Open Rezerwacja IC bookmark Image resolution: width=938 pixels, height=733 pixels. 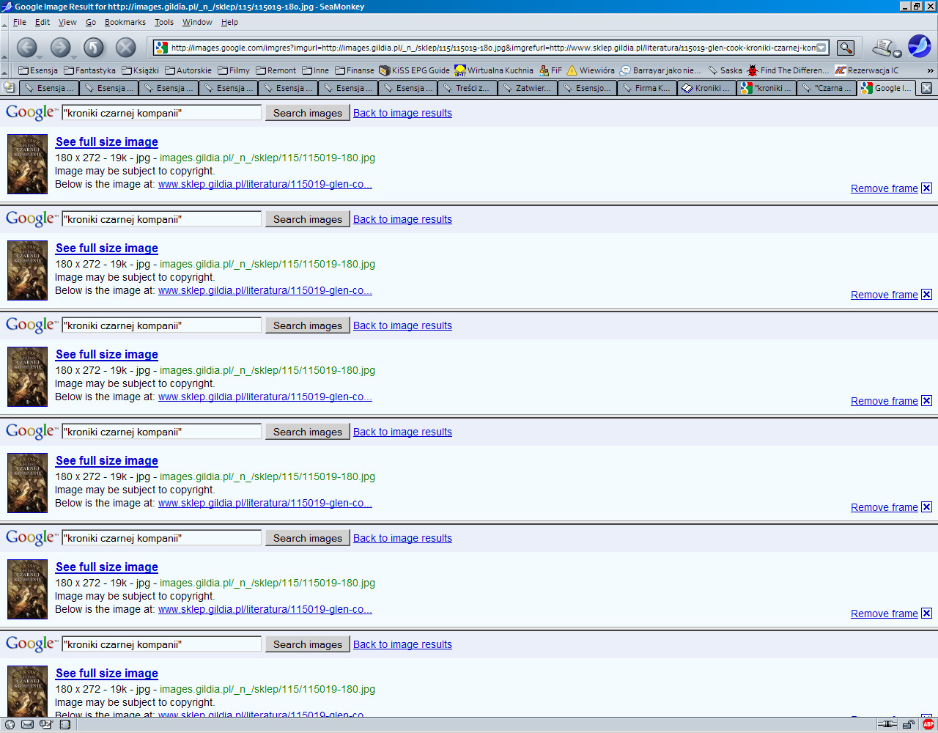click(x=866, y=70)
